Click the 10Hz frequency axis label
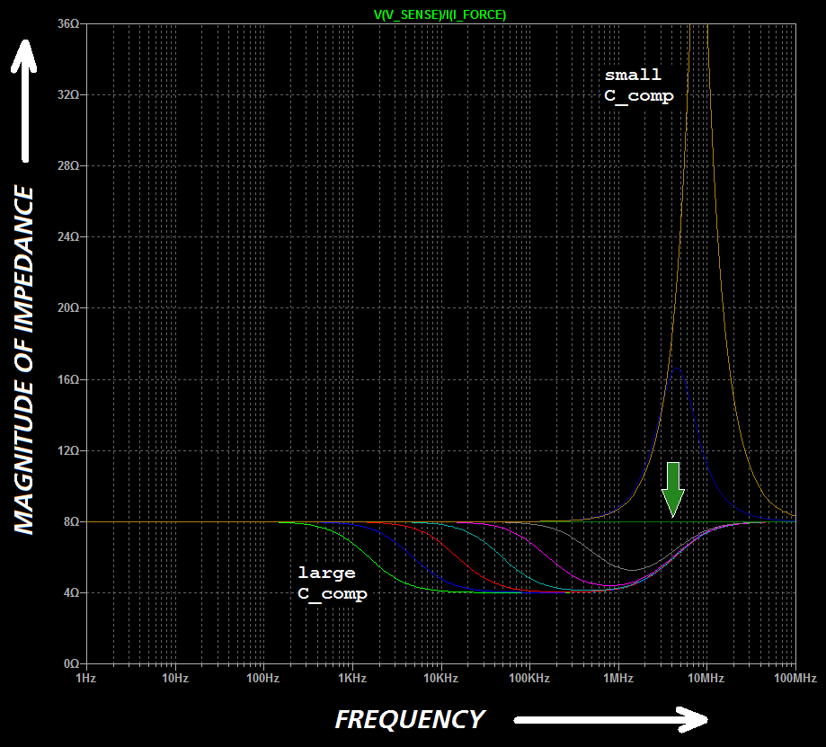The width and height of the screenshot is (826, 747). point(175,678)
